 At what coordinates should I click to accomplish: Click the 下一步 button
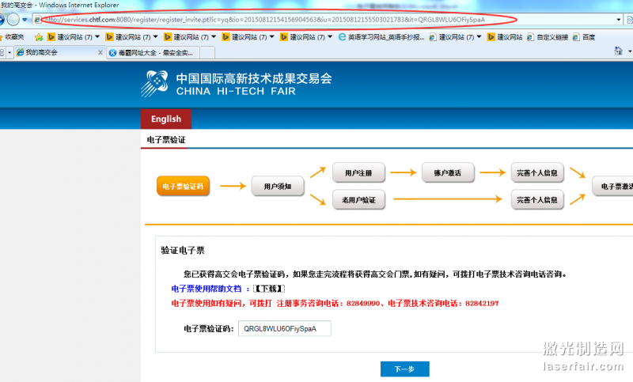point(404,369)
